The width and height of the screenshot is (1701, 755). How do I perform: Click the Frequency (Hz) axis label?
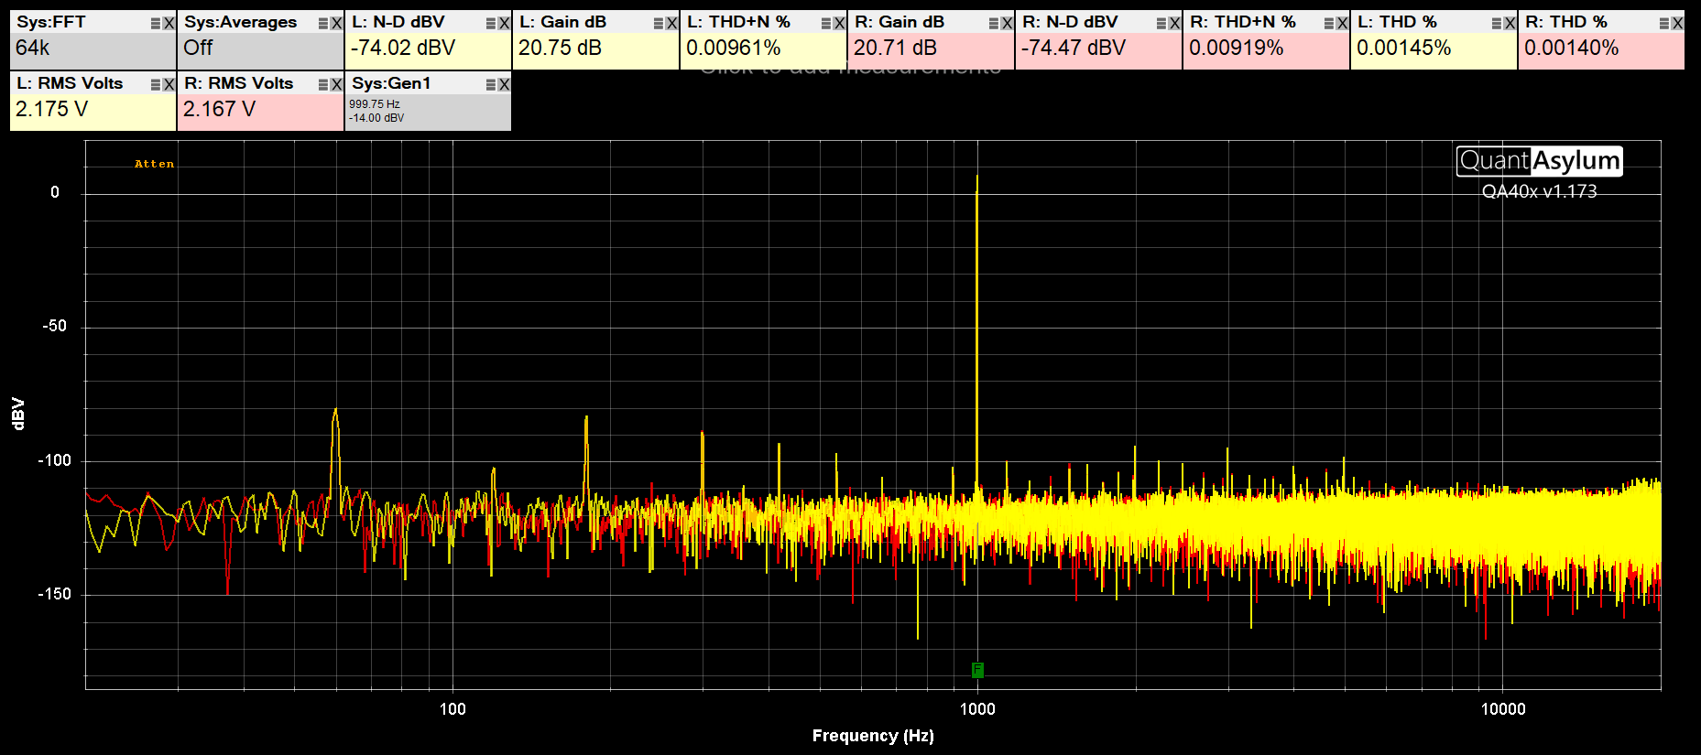872,736
